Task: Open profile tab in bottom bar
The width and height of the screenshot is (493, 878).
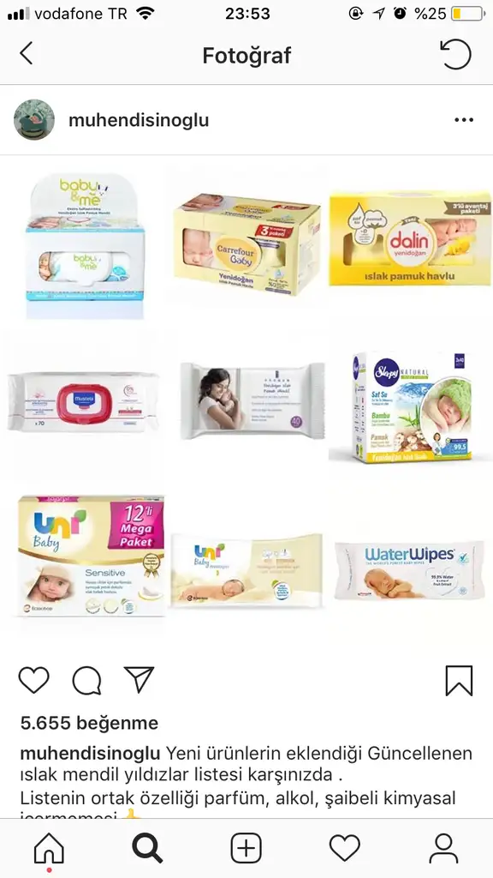Action: click(444, 848)
